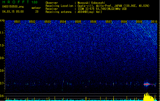160x101 pixels.
Task: Click the 1.1 kHz axis label
Action: [2, 33]
